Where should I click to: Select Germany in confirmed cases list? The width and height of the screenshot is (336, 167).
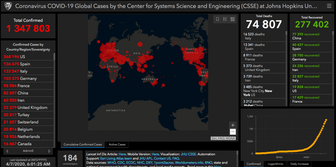(27, 79)
